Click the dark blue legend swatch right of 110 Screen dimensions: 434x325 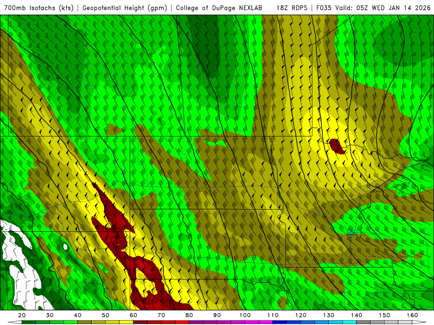280,322
